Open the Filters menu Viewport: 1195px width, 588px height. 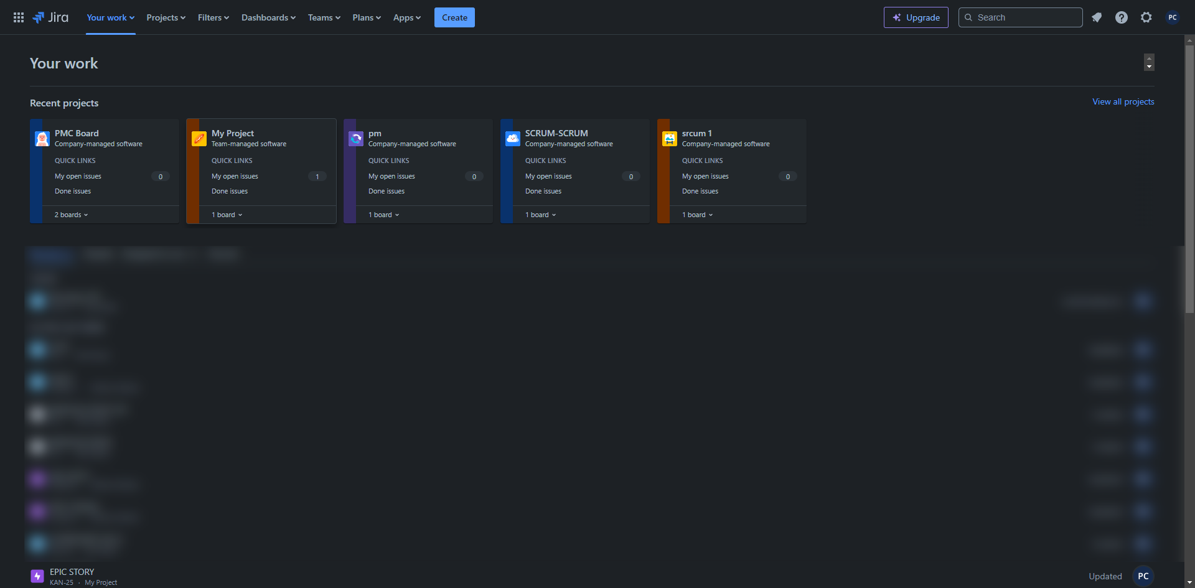213,17
